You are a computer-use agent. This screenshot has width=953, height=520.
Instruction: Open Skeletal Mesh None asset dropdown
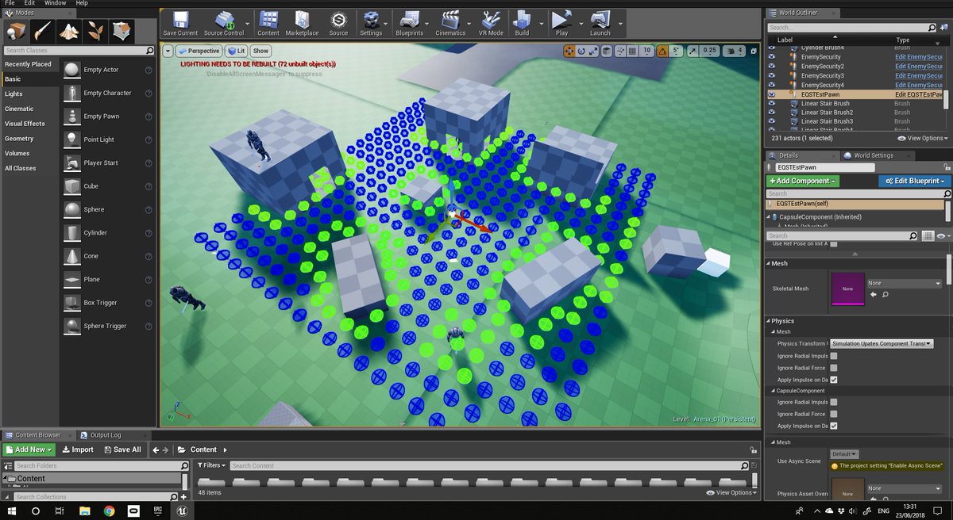pyautogui.click(x=904, y=283)
